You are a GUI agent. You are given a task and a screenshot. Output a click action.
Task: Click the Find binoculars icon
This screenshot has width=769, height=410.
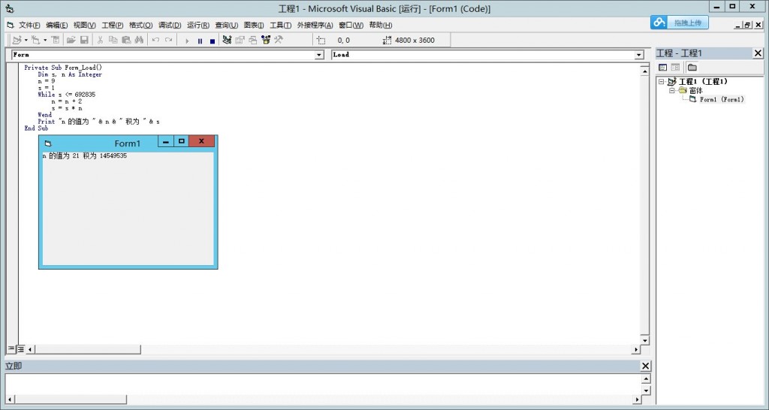point(139,41)
